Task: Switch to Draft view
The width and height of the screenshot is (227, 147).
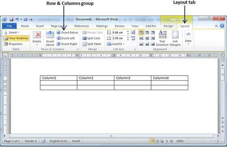Action: coord(171,141)
